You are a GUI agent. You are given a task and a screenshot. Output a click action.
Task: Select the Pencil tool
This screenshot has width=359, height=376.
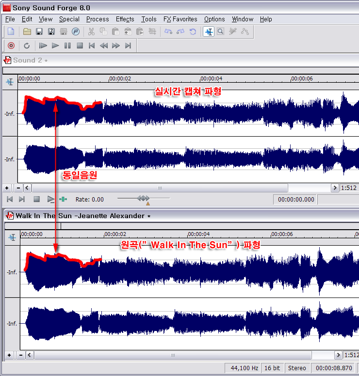[x=232, y=31]
